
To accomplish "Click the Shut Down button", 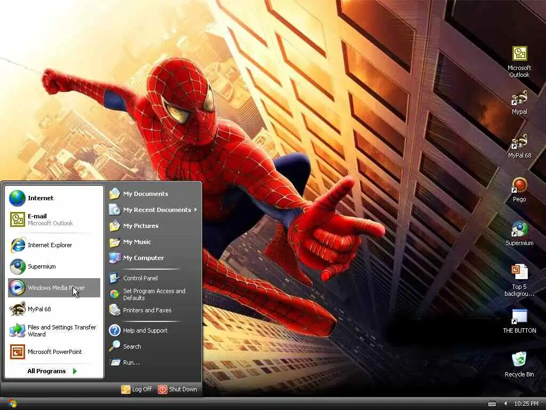I will pos(178,389).
